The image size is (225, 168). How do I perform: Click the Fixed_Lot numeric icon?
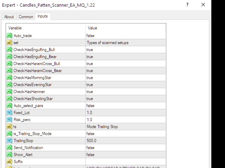click(9, 113)
